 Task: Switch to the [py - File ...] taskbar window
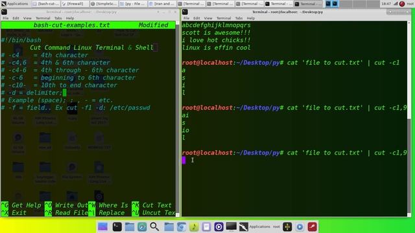point(132,4)
